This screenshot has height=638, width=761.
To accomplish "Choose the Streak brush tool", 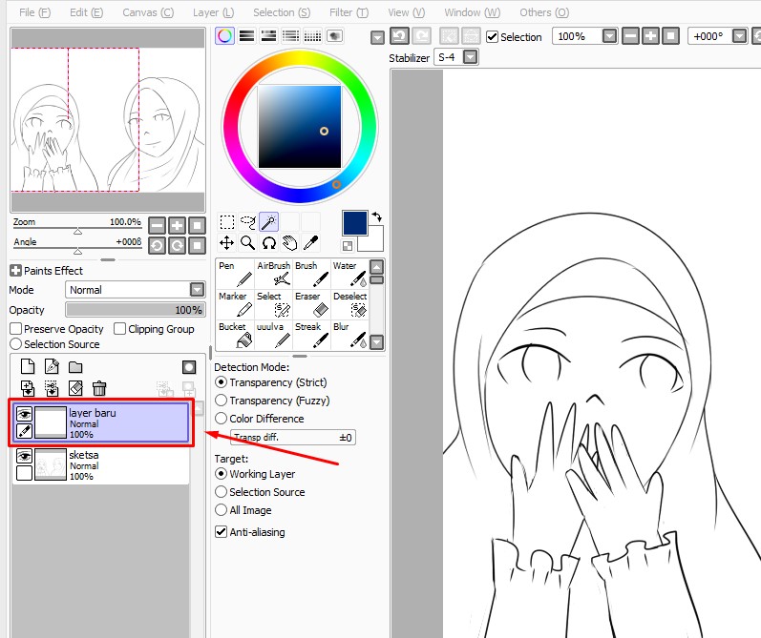I will (311, 335).
